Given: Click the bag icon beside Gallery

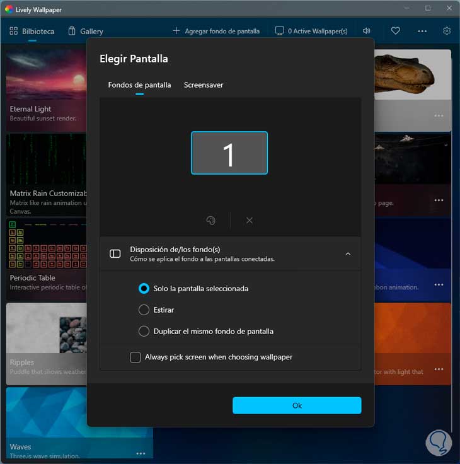Looking at the screenshot, I should click(72, 31).
